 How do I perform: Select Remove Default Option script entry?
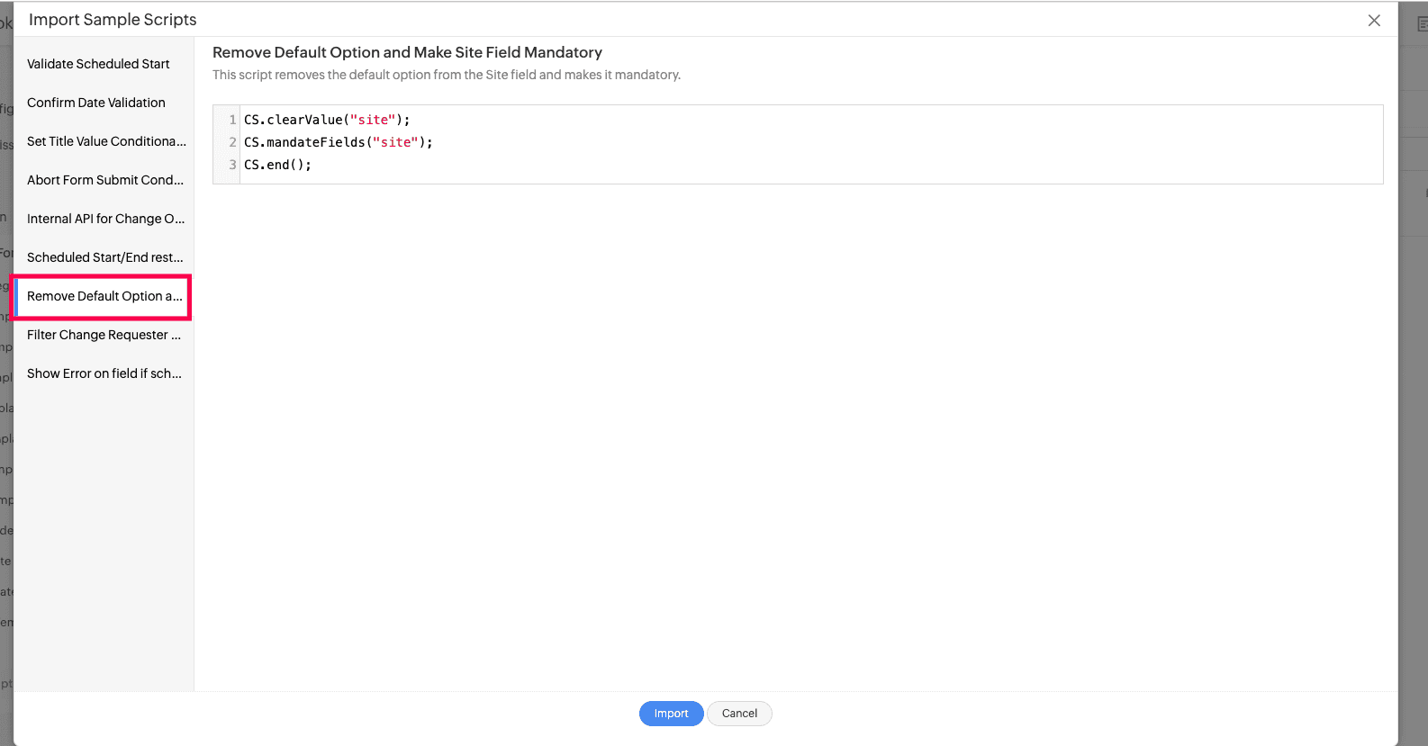104,296
